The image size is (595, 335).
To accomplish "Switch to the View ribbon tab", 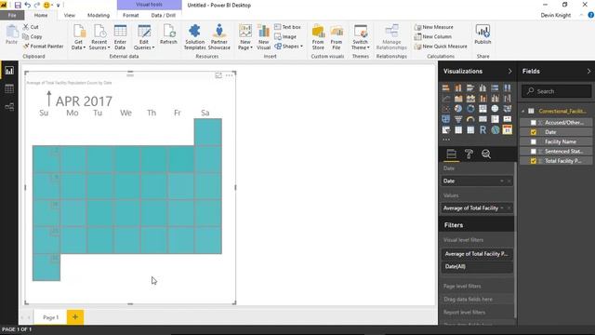I will [70, 15].
